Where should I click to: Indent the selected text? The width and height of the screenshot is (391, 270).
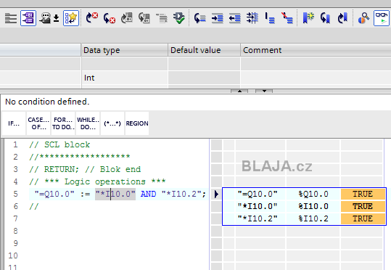(x=218, y=18)
